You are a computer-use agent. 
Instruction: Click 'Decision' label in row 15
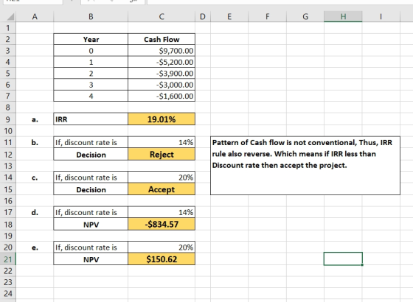91,189
